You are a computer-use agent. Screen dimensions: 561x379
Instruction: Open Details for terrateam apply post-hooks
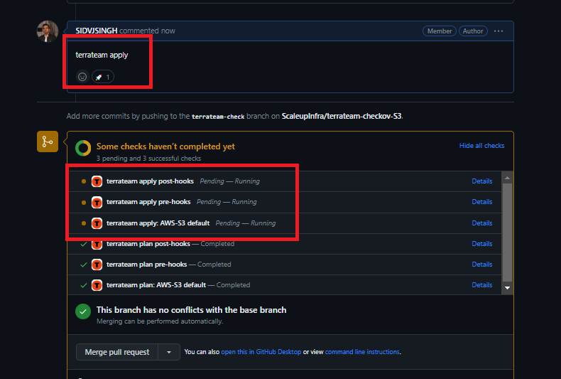coord(482,181)
